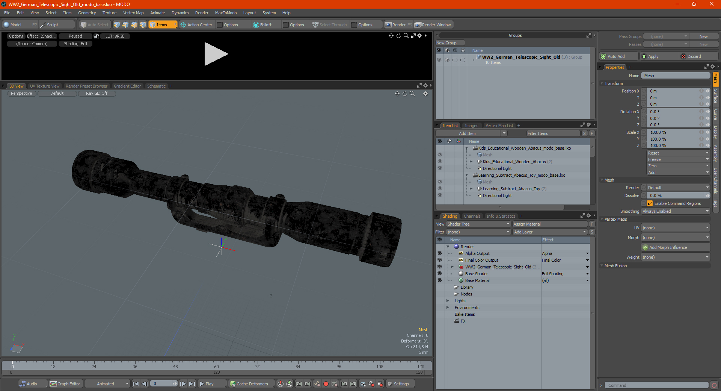Open the 3D viewport settings gear
The image size is (721, 391).
(x=425, y=94)
